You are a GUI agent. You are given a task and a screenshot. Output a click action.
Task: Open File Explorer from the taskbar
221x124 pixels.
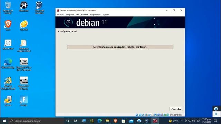(107, 121)
